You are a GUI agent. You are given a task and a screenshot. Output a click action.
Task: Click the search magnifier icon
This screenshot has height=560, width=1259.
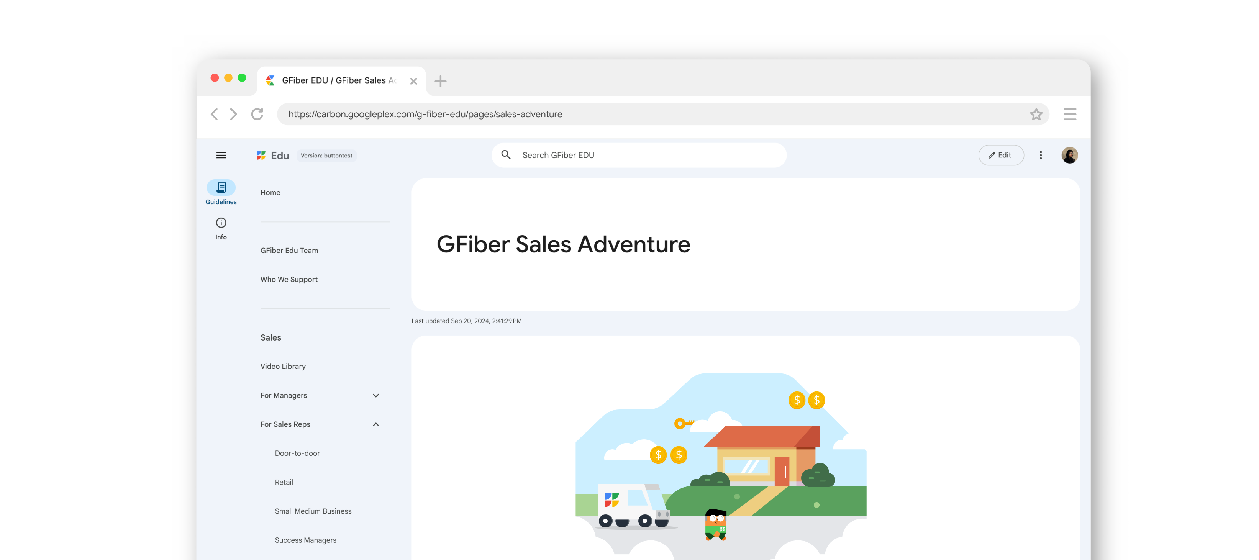[x=506, y=155]
